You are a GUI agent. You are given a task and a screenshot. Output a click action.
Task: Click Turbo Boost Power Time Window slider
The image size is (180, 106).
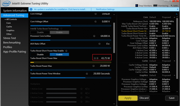tap(70, 78)
